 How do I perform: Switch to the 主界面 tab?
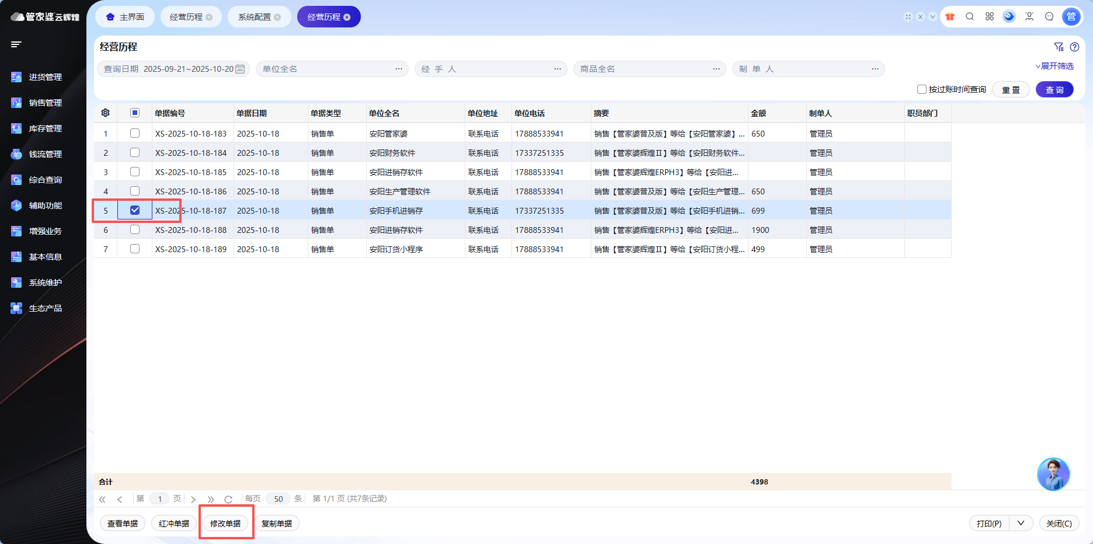125,17
